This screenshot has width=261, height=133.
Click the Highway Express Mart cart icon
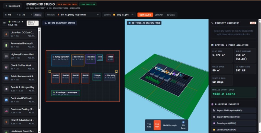pyautogui.click(x=6, y=56)
